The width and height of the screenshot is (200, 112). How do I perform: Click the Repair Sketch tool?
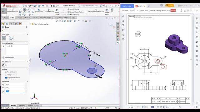(107, 12)
